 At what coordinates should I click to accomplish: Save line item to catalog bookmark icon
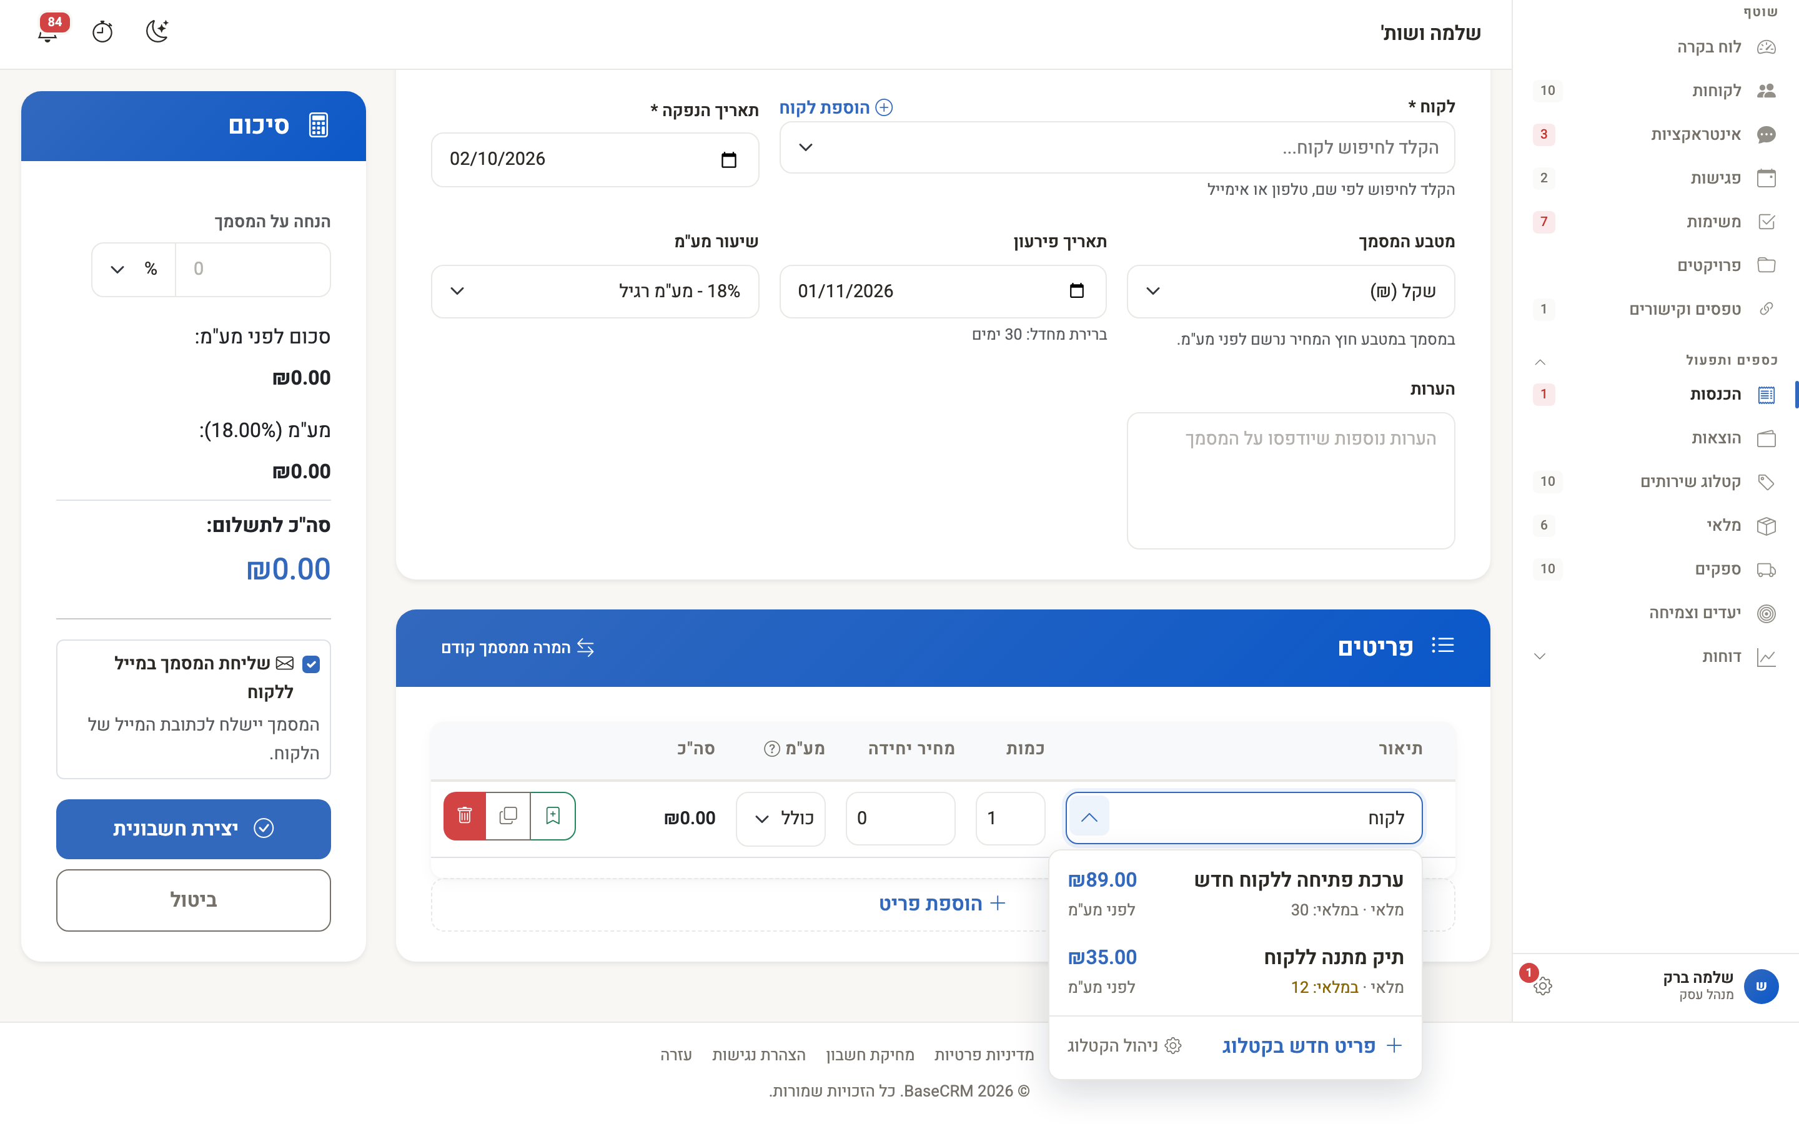[x=553, y=816]
